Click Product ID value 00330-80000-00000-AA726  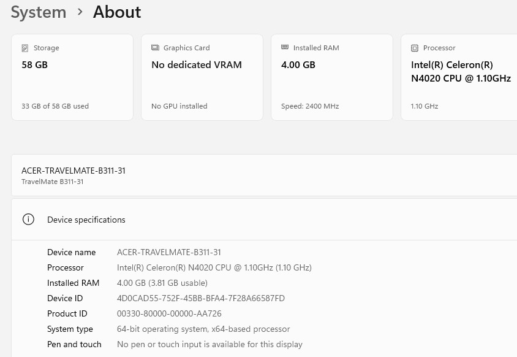tap(169, 313)
